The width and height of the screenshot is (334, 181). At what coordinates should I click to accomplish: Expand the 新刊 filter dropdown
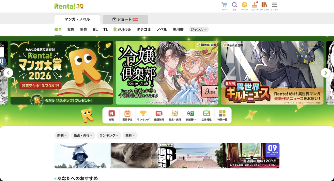(62, 136)
